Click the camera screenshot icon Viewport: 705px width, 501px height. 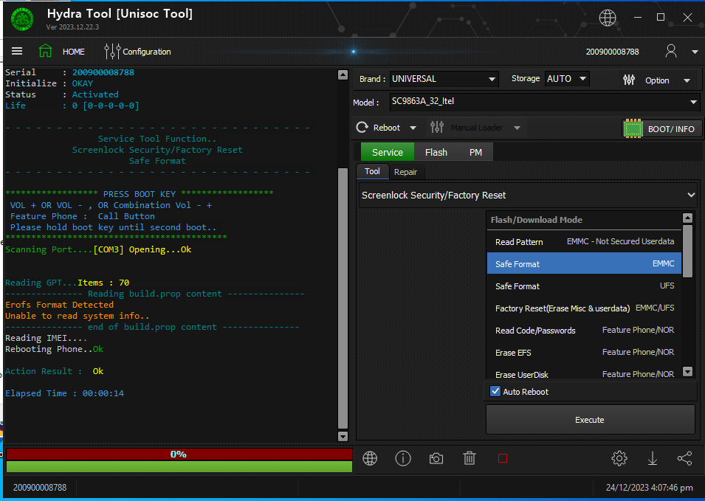click(436, 459)
